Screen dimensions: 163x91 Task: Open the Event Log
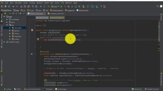[x=137, y=89]
